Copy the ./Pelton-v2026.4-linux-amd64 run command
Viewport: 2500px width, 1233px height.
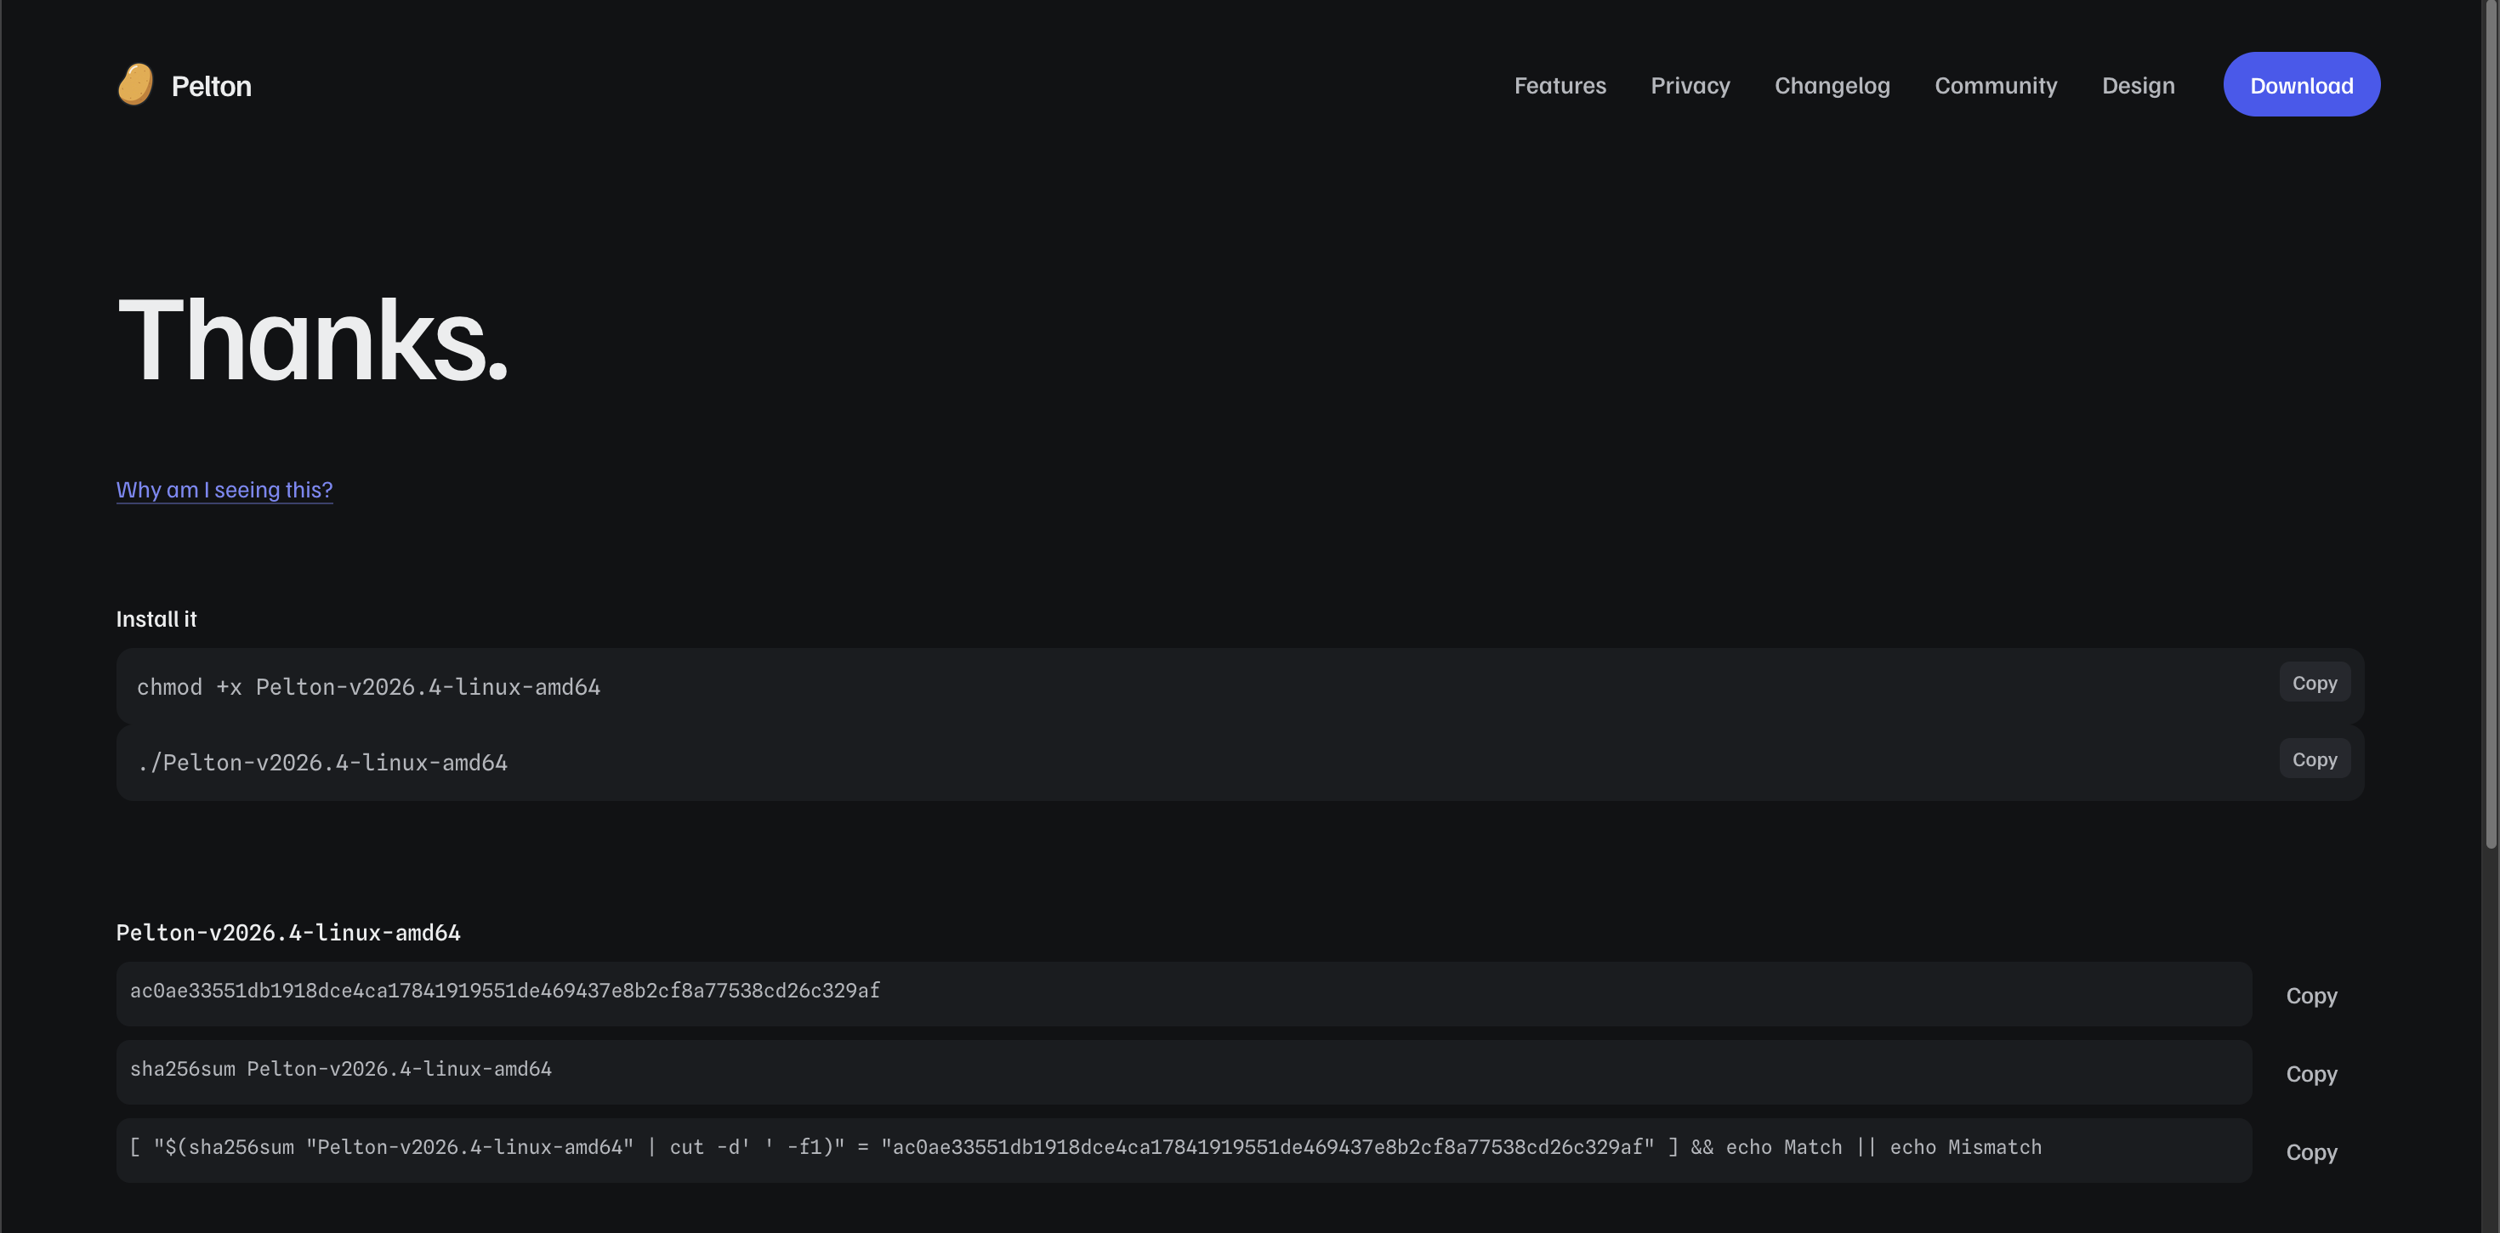(2314, 759)
